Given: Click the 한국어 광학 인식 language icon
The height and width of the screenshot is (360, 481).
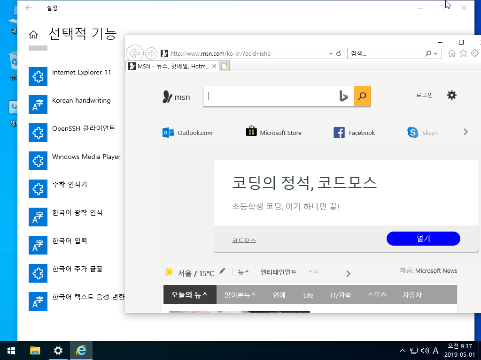Looking at the screenshot, I should (38, 217).
